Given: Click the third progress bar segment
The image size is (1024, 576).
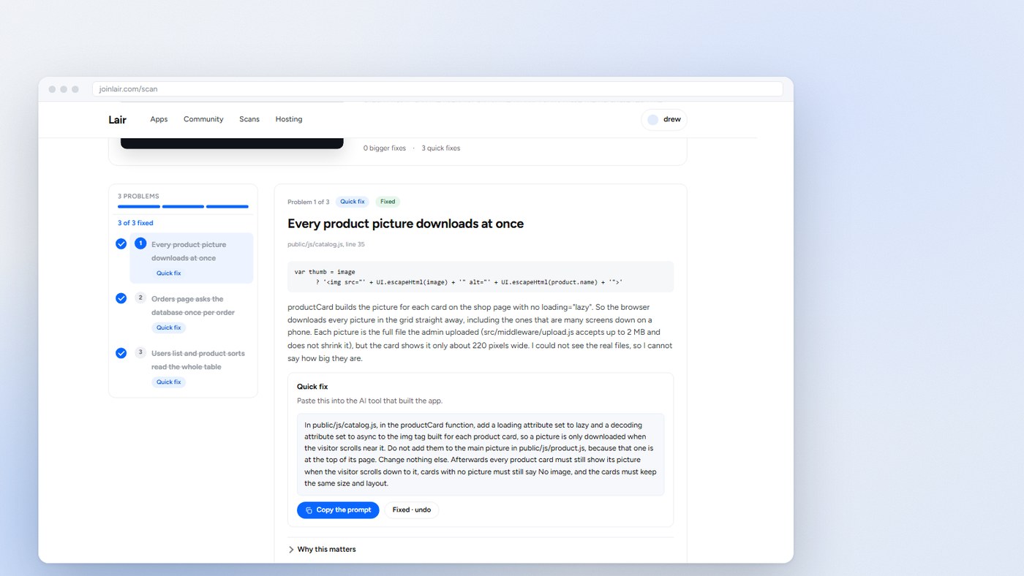Looking at the screenshot, I should (227, 207).
